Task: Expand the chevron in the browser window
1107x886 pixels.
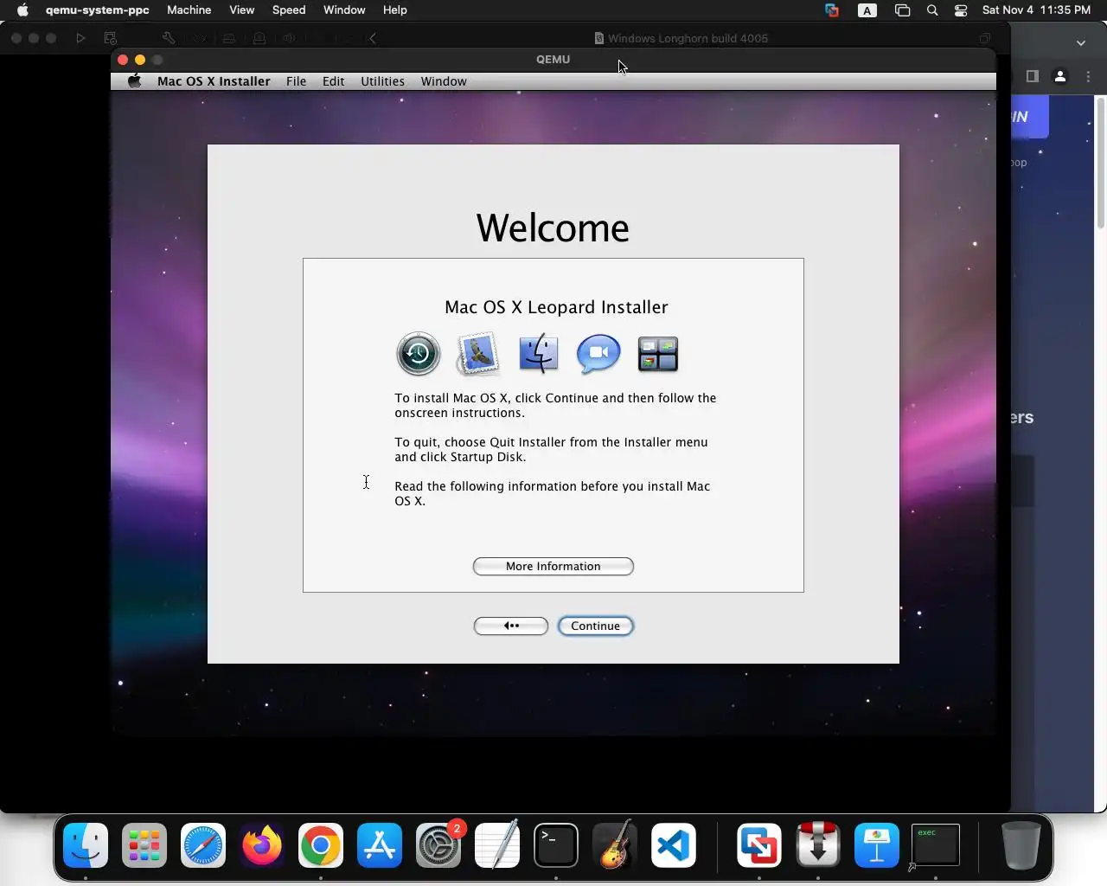Action: pos(1081,42)
